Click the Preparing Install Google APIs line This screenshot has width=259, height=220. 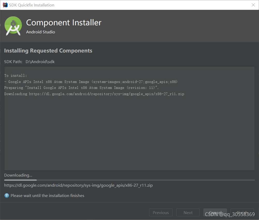tap(81, 88)
